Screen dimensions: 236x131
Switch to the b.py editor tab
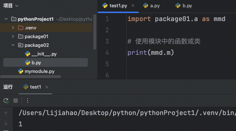[x=184, y=6]
